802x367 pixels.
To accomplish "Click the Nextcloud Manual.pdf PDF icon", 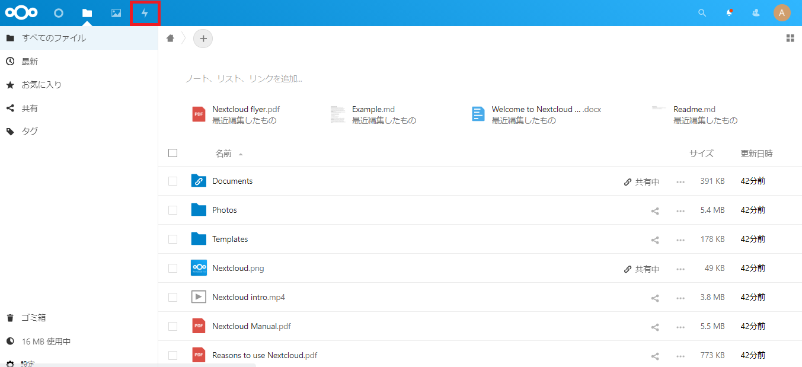I will tap(199, 326).
